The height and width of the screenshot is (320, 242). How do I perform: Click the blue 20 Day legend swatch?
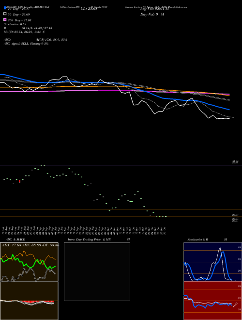pyautogui.click(x=5, y=8)
